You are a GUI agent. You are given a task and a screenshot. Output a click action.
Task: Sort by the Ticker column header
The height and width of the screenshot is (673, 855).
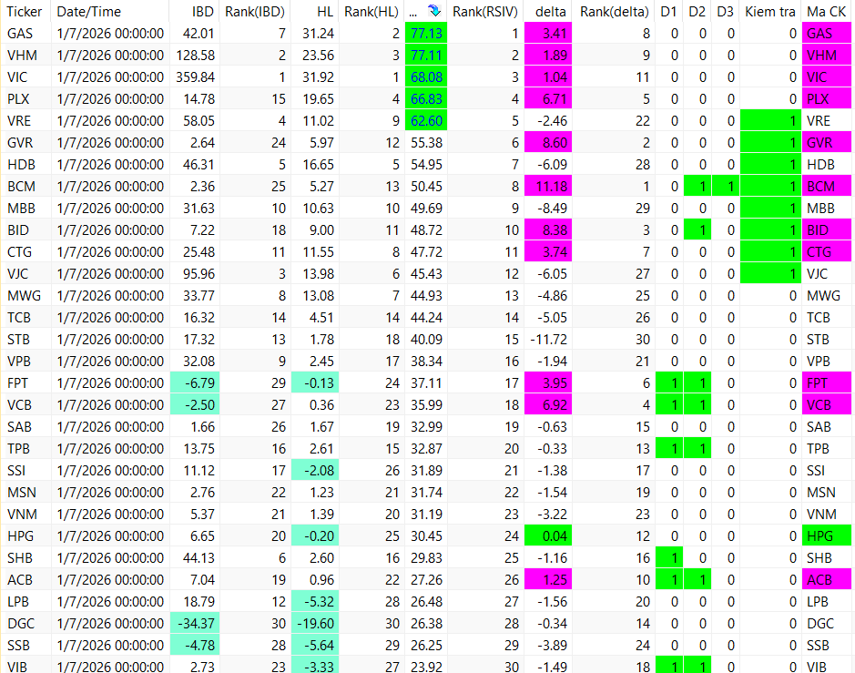click(24, 12)
